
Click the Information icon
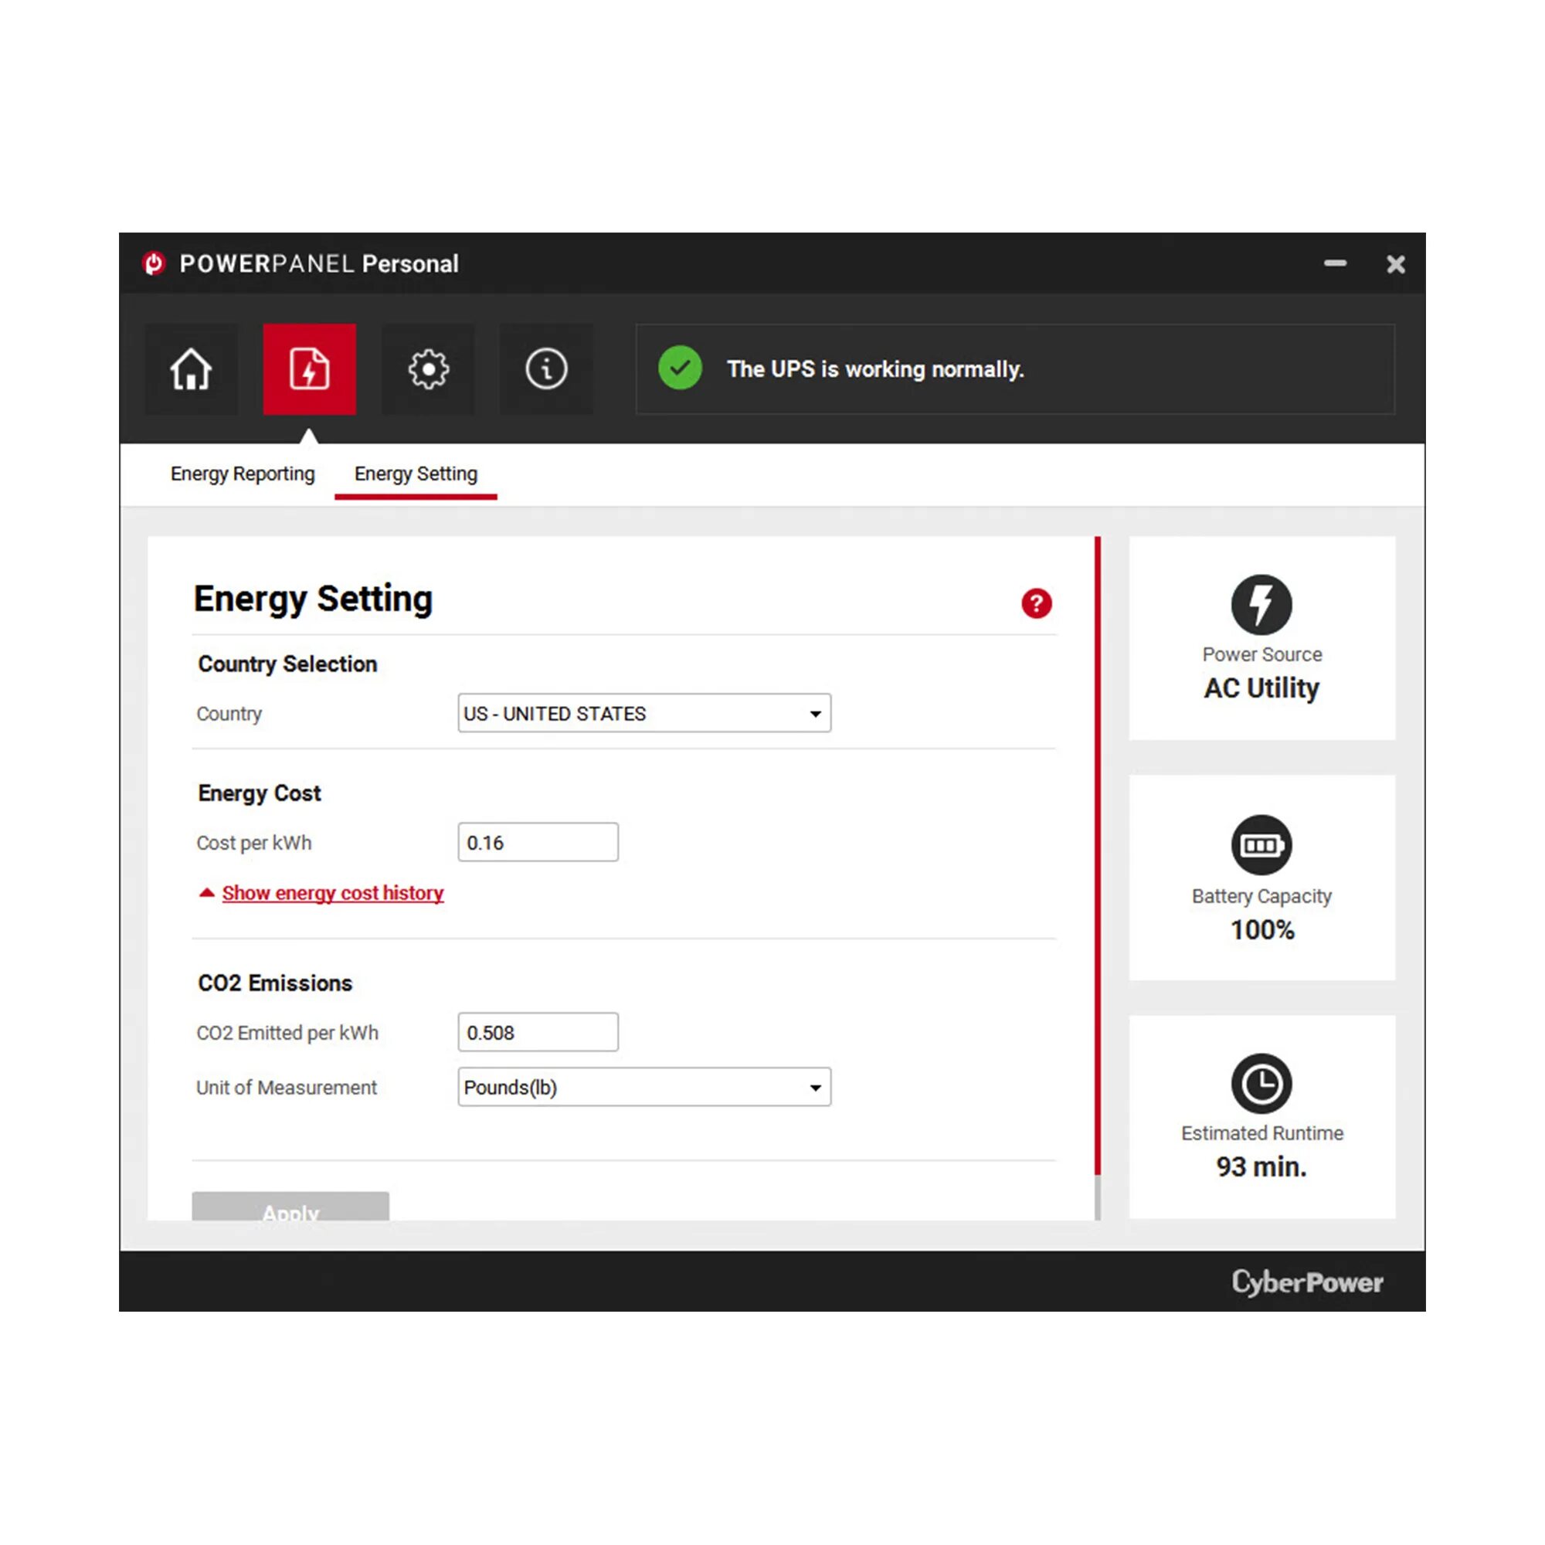coord(546,369)
